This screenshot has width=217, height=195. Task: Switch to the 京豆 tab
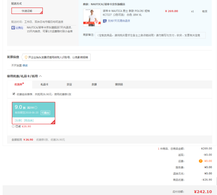tap(69, 84)
